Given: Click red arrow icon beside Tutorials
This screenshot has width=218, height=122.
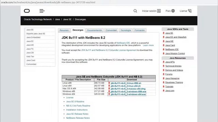Looking at the screenshot, I should pyautogui.click(x=163, y=86).
